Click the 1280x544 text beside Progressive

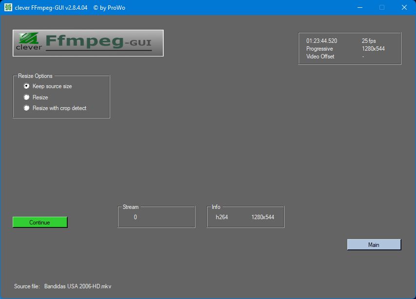(373, 49)
